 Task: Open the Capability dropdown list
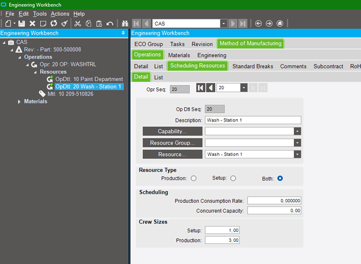pos(298,131)
